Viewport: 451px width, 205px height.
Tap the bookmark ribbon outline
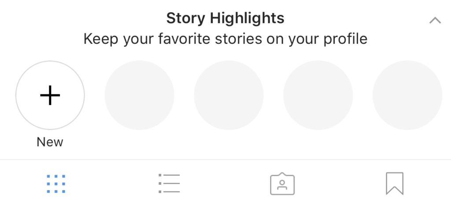tap(395, 183)
